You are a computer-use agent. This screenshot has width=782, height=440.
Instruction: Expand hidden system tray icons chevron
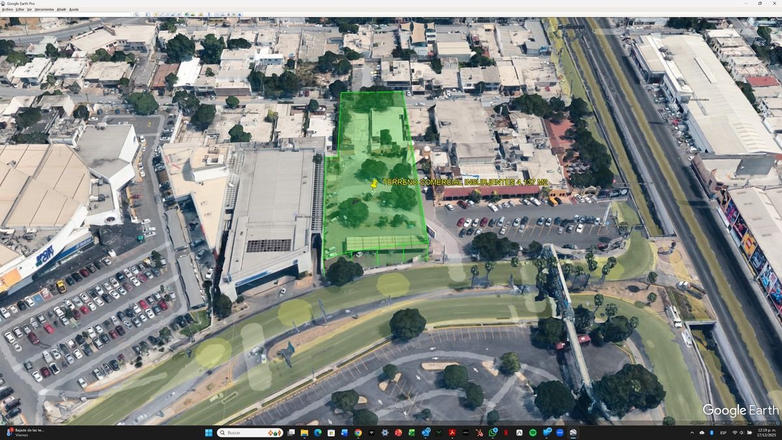coord(692,433)
